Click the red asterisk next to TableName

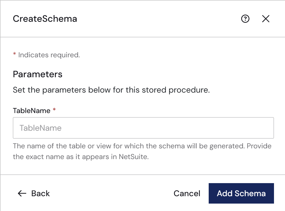point(54,109)
